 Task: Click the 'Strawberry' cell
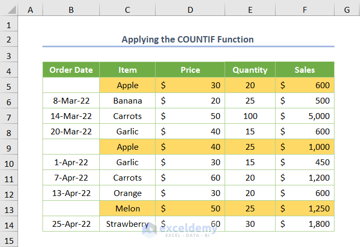tap(127, 224)
